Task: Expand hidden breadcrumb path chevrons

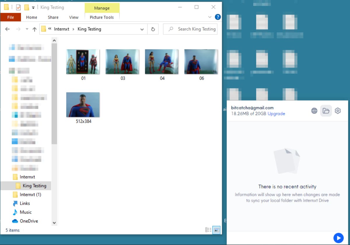Action: pos(50,29)
